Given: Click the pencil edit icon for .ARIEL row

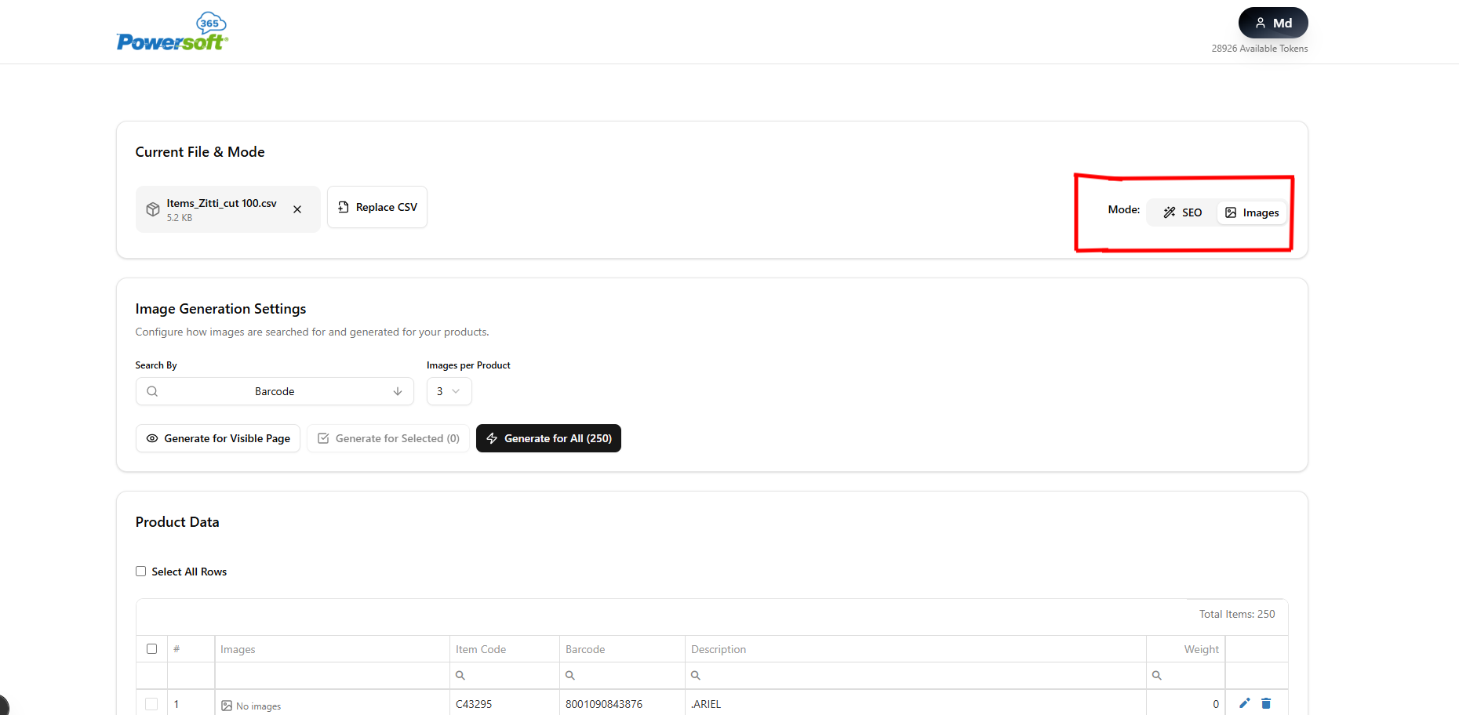Looking at the screenshot, I should [x=1244, y=703].
